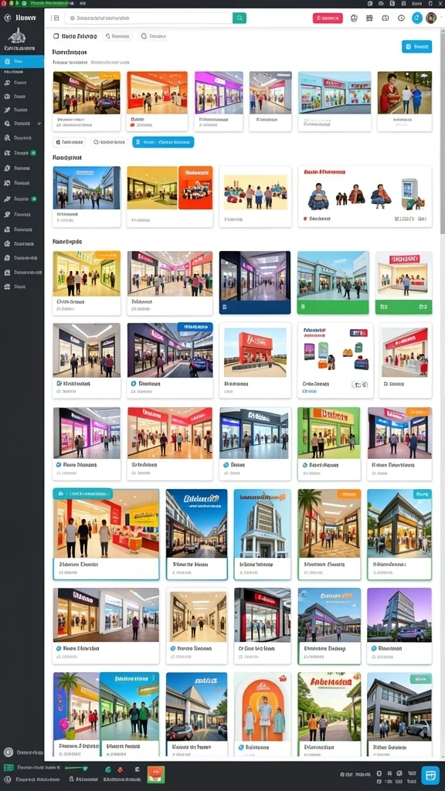Focus the search field in top bar
Viewport: 445px width, 791px height.
[148, 19]
